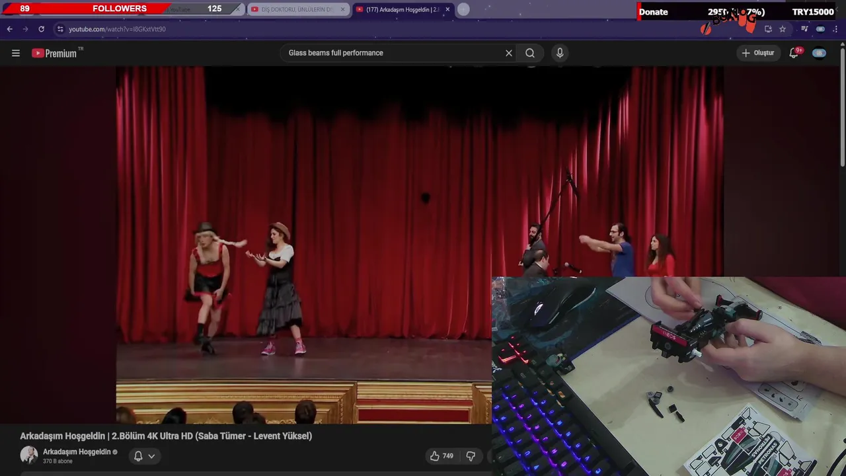Open the Oluştur create button
Viewport: 846px width, 476px height.
pyautogui.click(x=758, y=53)
